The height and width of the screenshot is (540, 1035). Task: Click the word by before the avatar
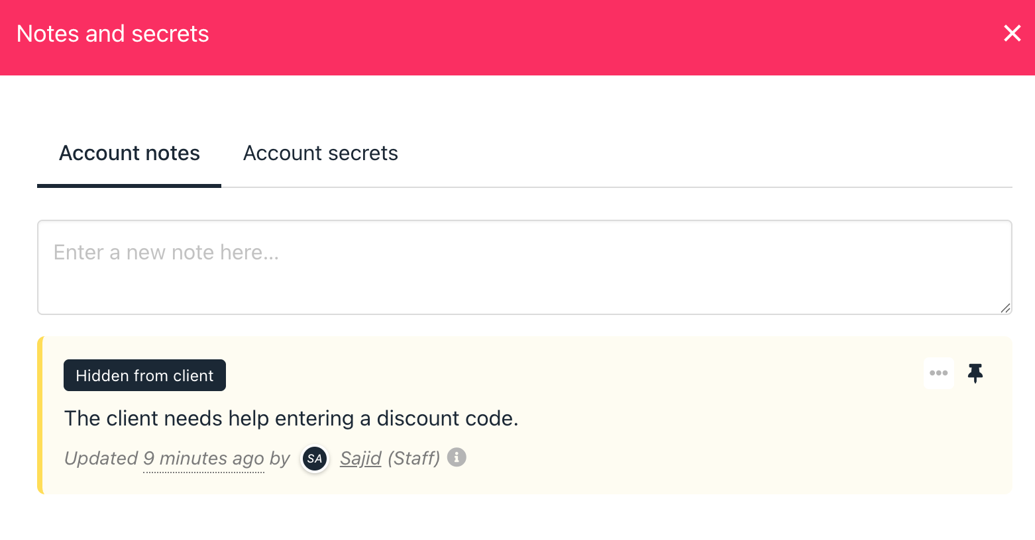tap(280, 458)
